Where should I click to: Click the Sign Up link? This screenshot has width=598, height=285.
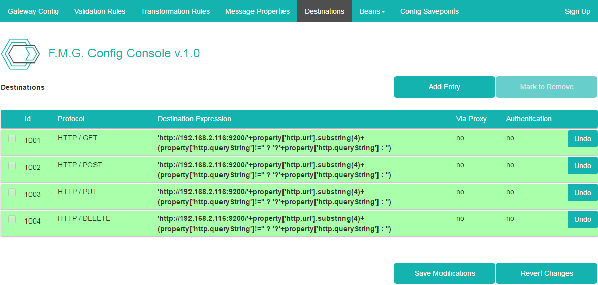coord(577,11)
